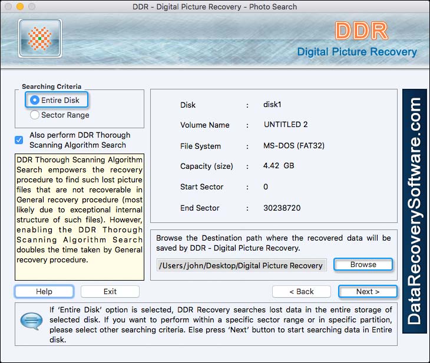
Task: Click the DataRecoverySoftware.com vertical banner
Action: [x=415, y=212]
